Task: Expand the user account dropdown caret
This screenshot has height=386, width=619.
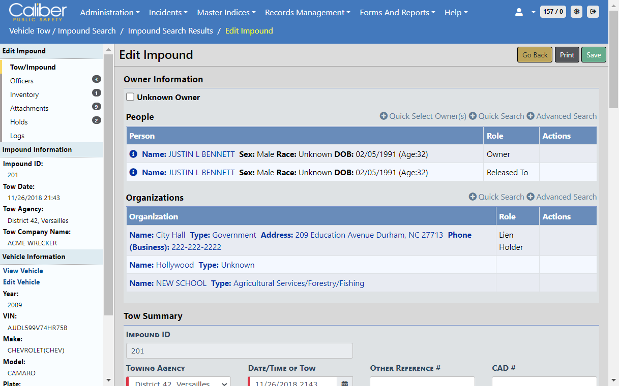Action: click(x=533, y=12)
